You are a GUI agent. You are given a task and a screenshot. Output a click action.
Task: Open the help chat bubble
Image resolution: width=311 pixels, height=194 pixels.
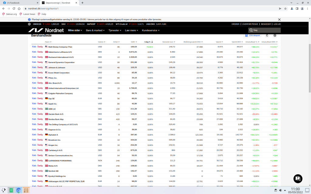click(298, 178)
